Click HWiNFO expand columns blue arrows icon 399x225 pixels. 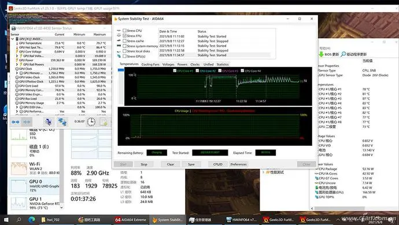[x=16, y=122]
